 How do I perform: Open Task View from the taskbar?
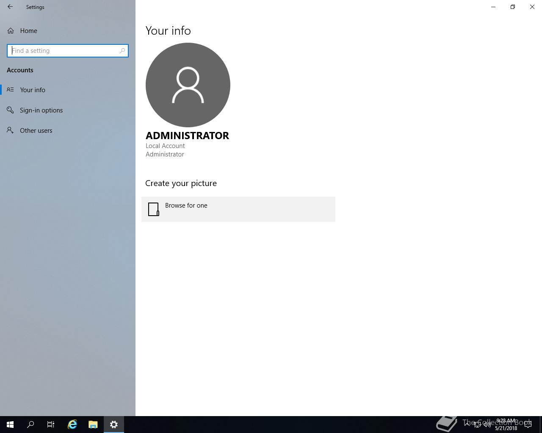coord(51,425)
